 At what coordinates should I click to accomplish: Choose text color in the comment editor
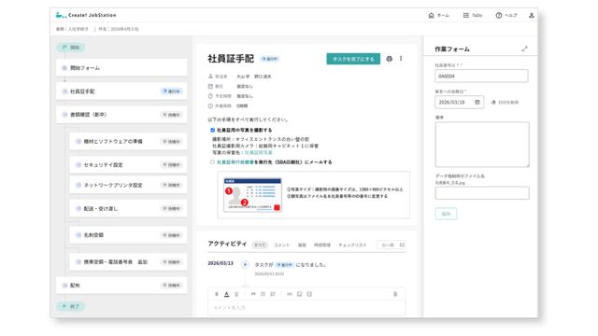(226, 294)
